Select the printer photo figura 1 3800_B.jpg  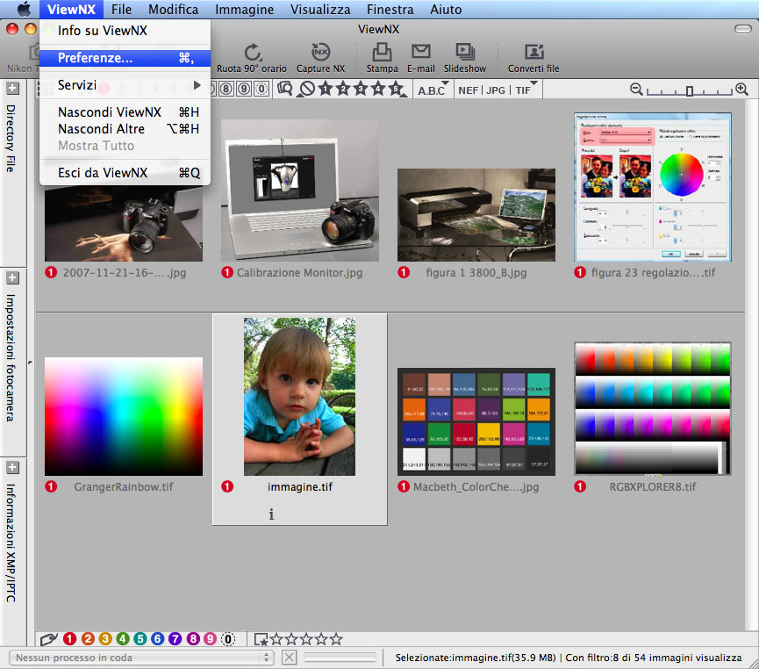coord(476,215)
